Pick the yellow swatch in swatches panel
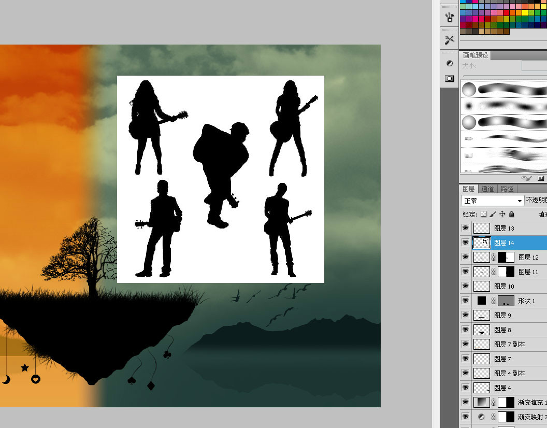 [524, 13]
